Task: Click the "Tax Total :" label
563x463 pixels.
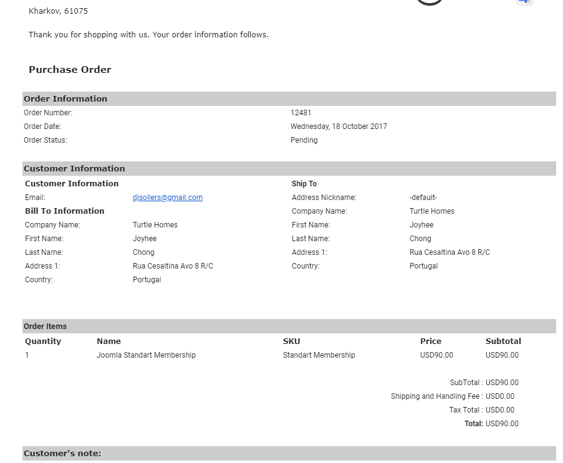Action: point(466,410)
